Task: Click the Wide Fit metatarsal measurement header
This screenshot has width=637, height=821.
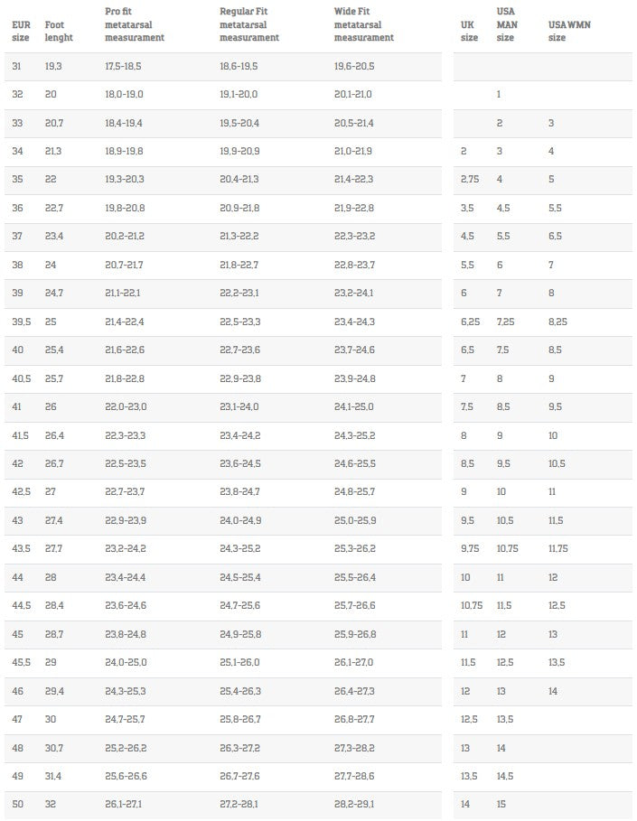Action: (x=363, y=25)
